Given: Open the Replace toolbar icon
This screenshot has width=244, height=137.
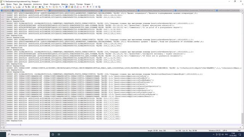Looking at the screenshot, I should pos(43,7).
